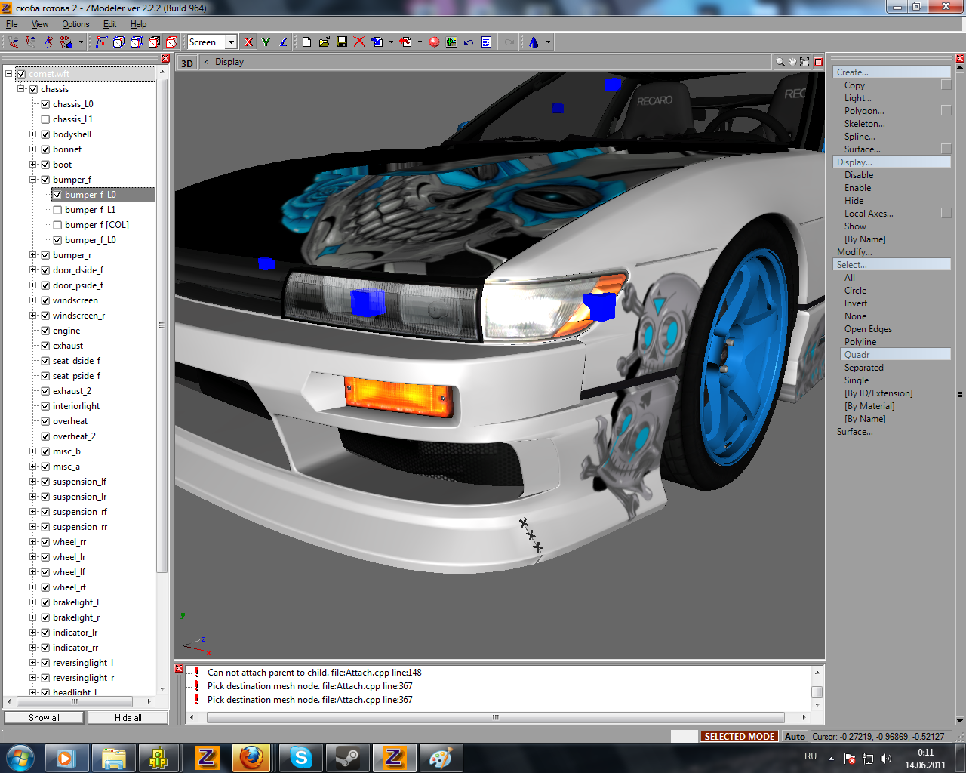Toggle the Z axis constraint button
This screenshot has height=773, width=966.
[x=283, y=42]
